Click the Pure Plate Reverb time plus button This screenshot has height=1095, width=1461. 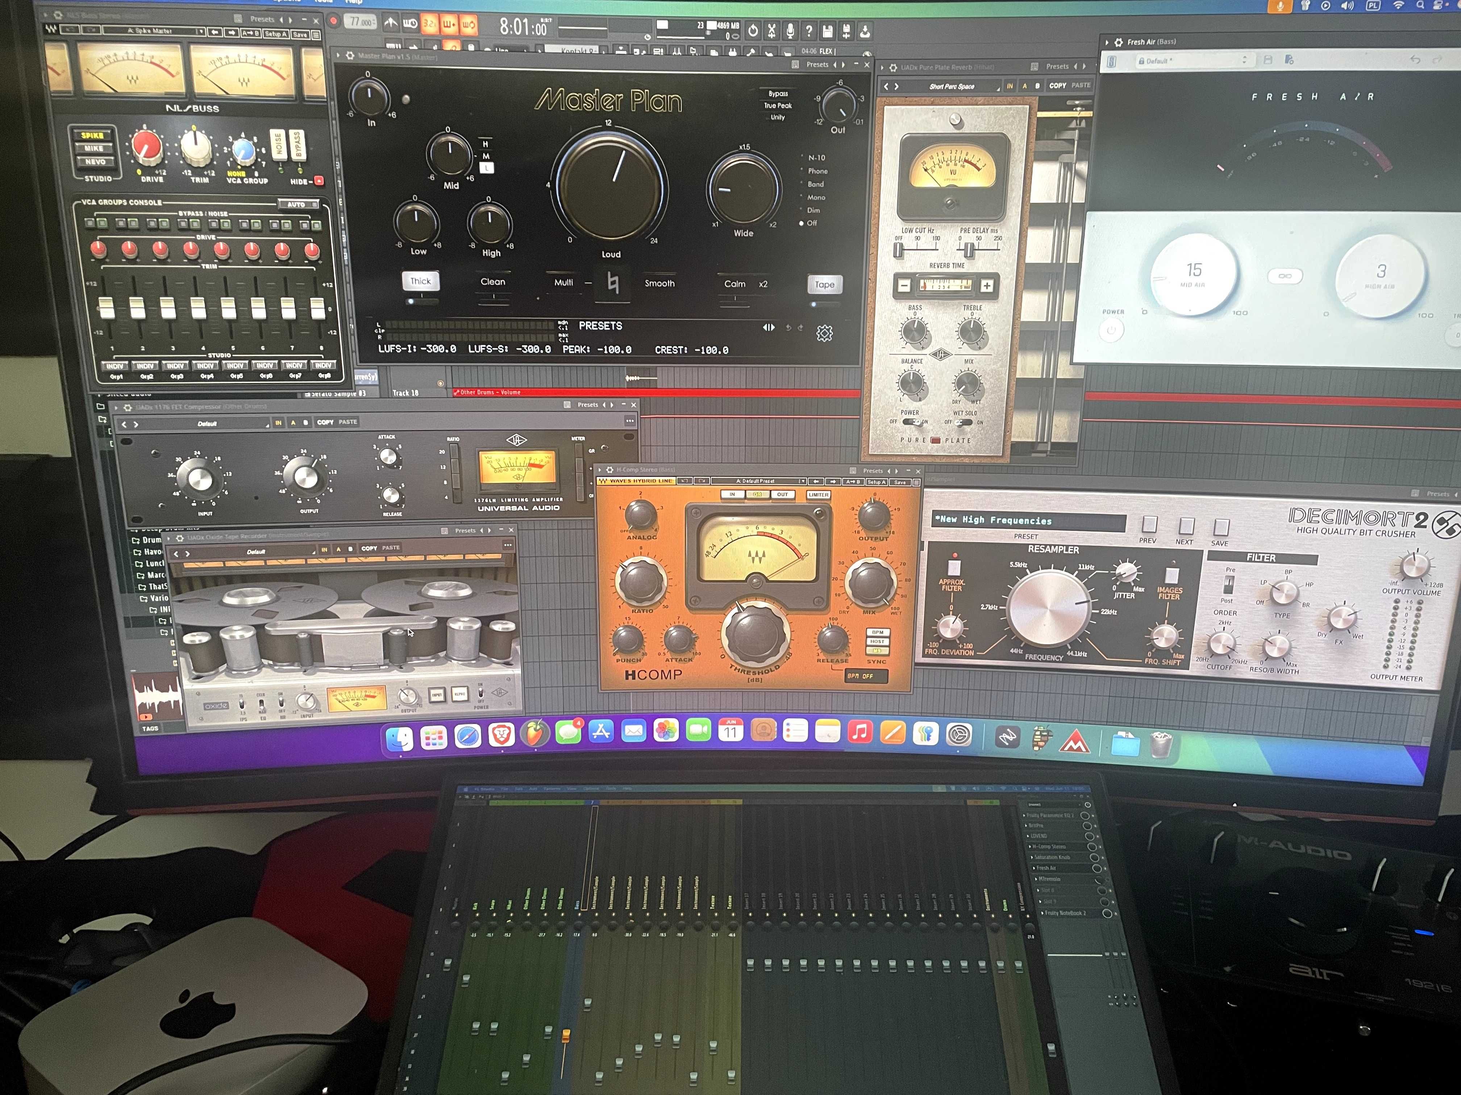pyautogui.click(x=987, y=286)
